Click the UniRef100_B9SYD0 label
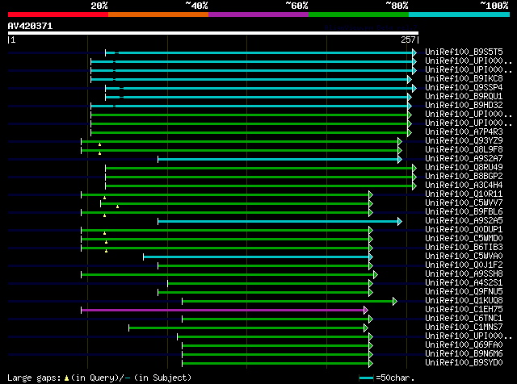517x384 pixels. (x=464, y=363)
